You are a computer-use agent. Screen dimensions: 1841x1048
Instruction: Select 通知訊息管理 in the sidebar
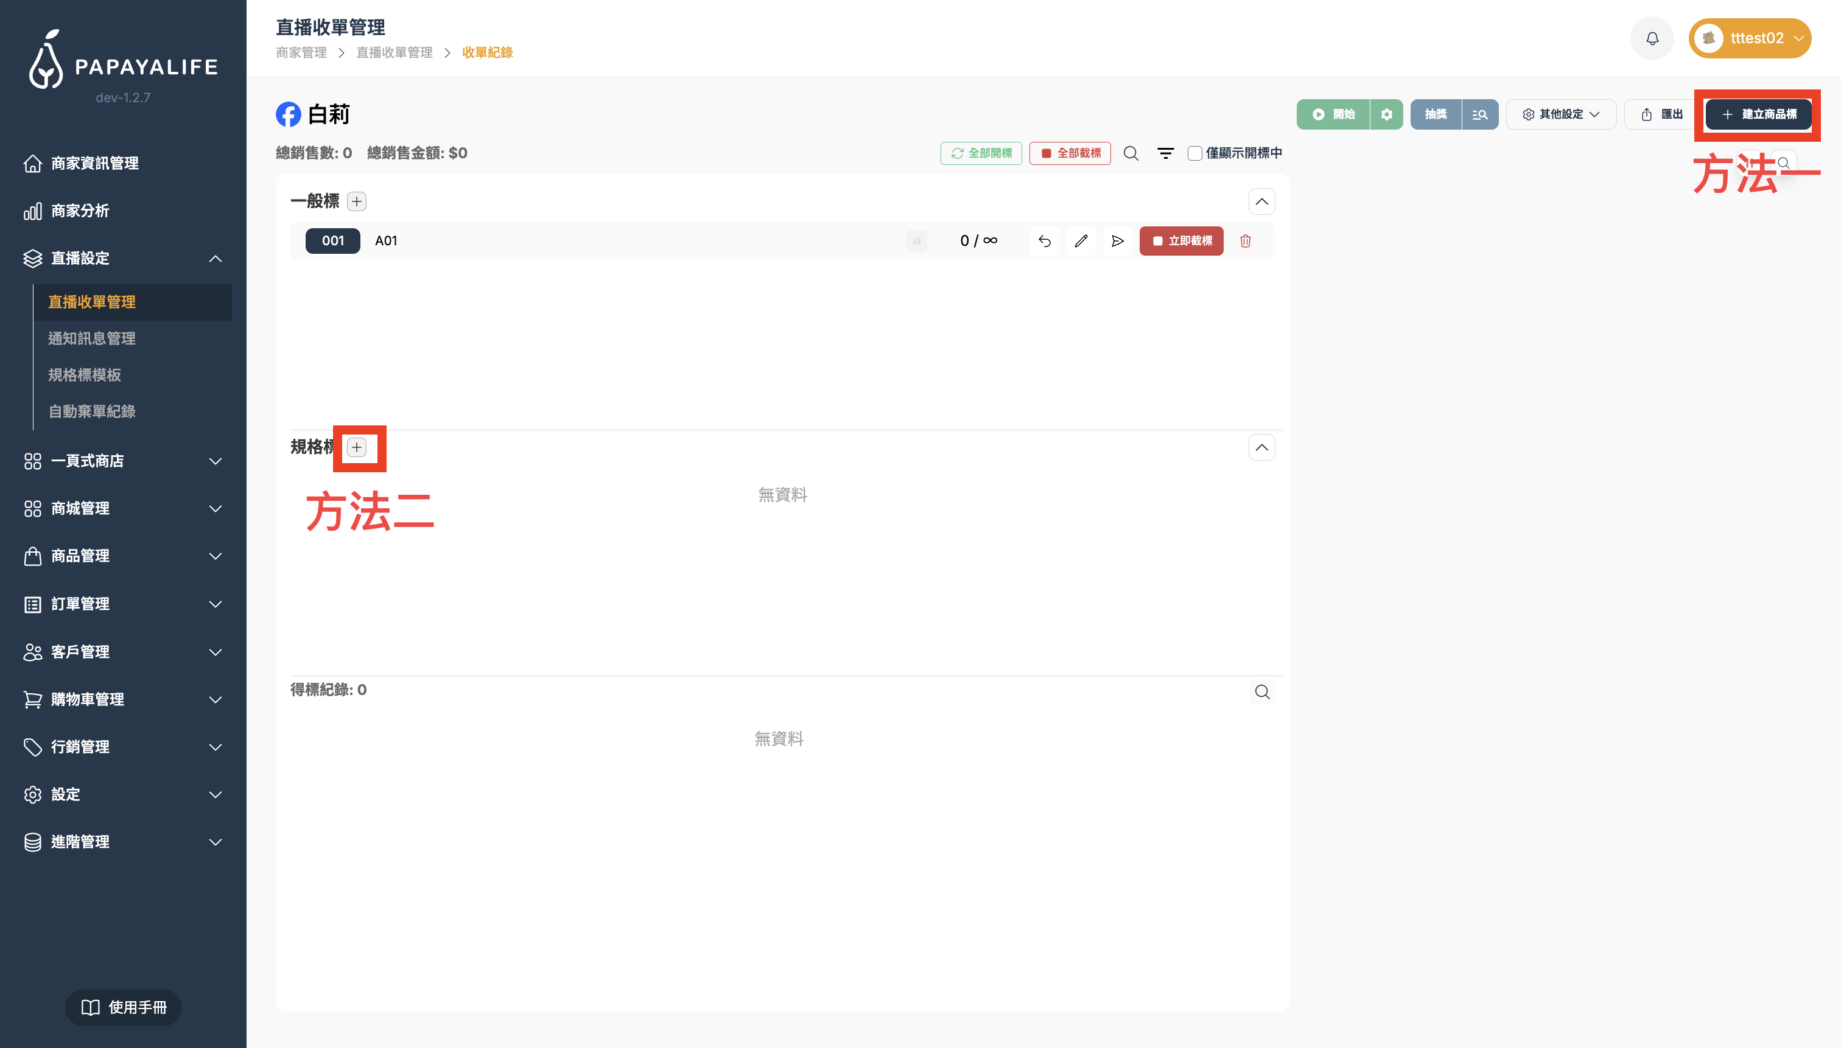(x=91, y=338)
